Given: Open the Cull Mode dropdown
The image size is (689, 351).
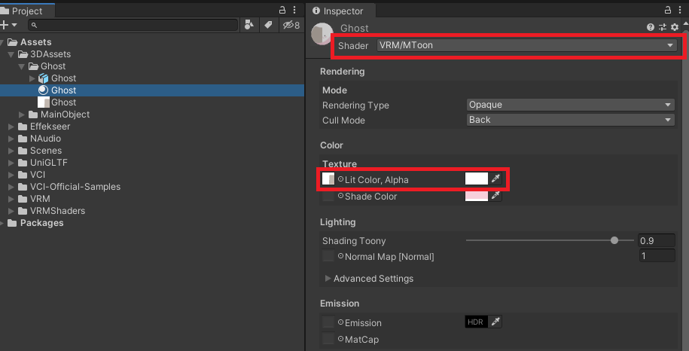Looking at the screenshot, I should pyautogui.click(x=570, y=120).
